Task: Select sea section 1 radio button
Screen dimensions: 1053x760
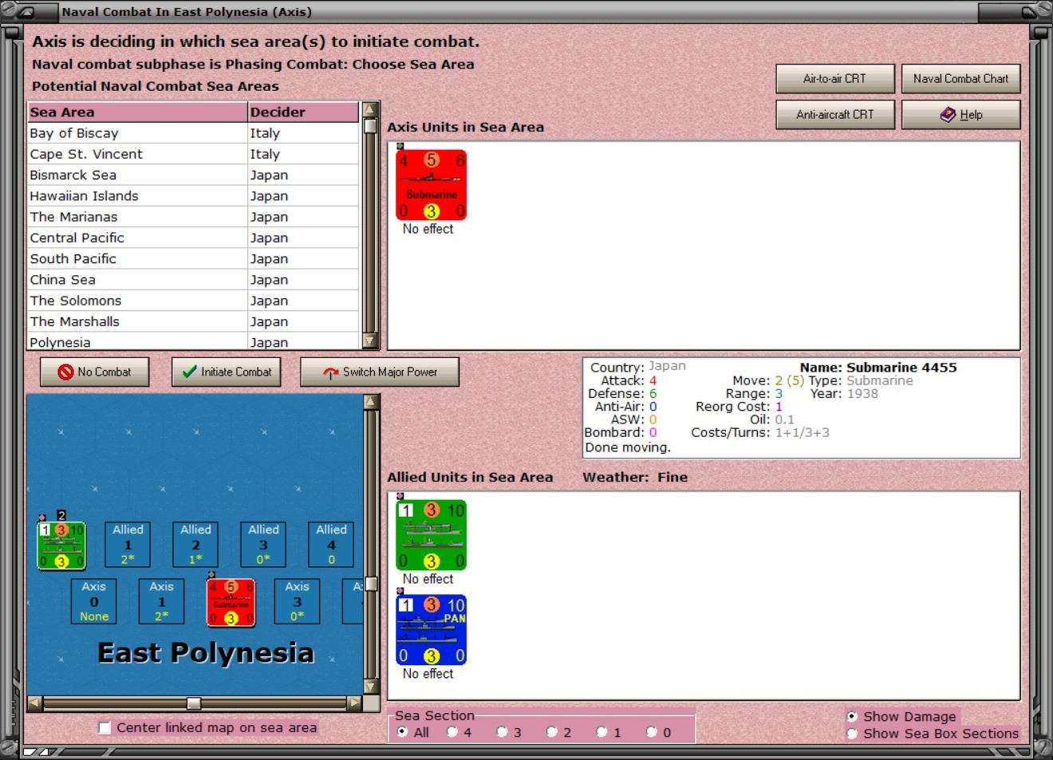Action: [x=601, y=732]
